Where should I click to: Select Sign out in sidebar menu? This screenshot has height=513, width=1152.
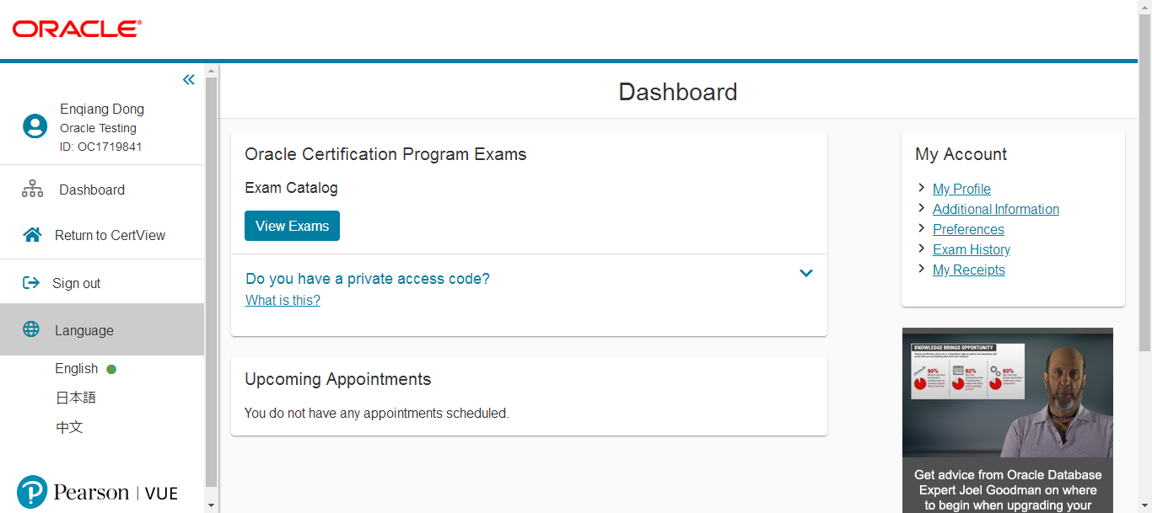click(x=76, y=284)
